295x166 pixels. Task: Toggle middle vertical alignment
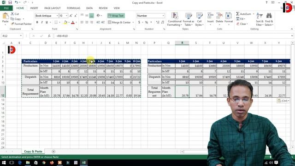pyautogui.click(x=87, y=16)
